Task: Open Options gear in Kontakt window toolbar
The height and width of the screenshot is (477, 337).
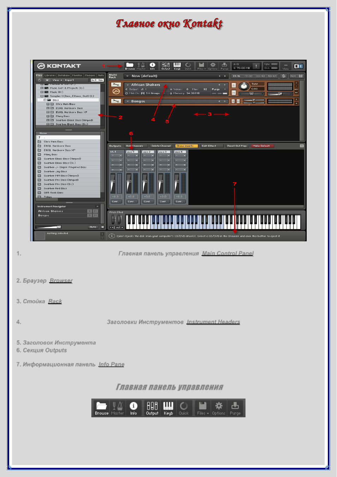Action: coord(213,66)
